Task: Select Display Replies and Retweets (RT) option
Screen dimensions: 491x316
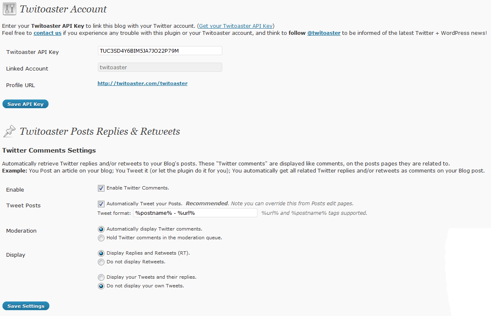Action: pyautogui.click(x=101, y=253)
